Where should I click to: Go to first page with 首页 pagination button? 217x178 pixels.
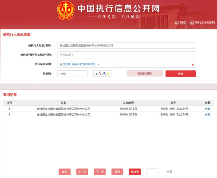[x=64, y=172]
